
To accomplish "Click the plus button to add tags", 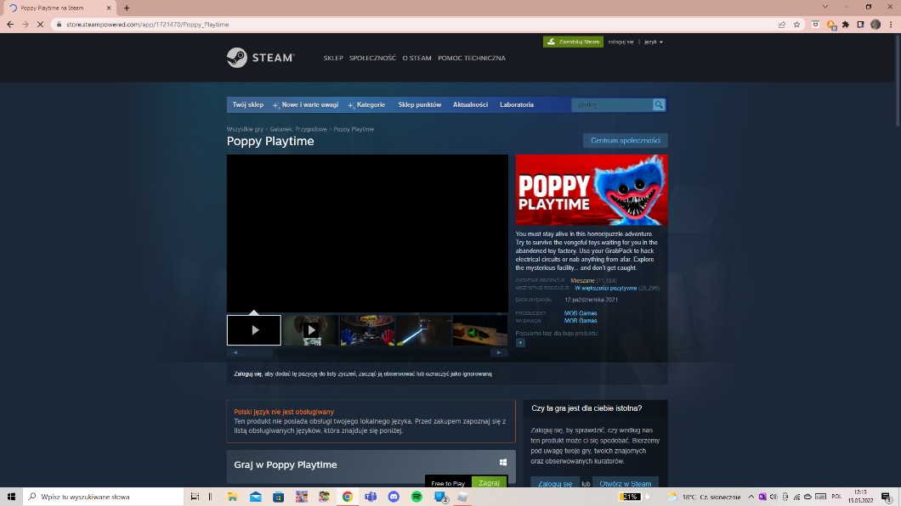I will tap(520, 343).
